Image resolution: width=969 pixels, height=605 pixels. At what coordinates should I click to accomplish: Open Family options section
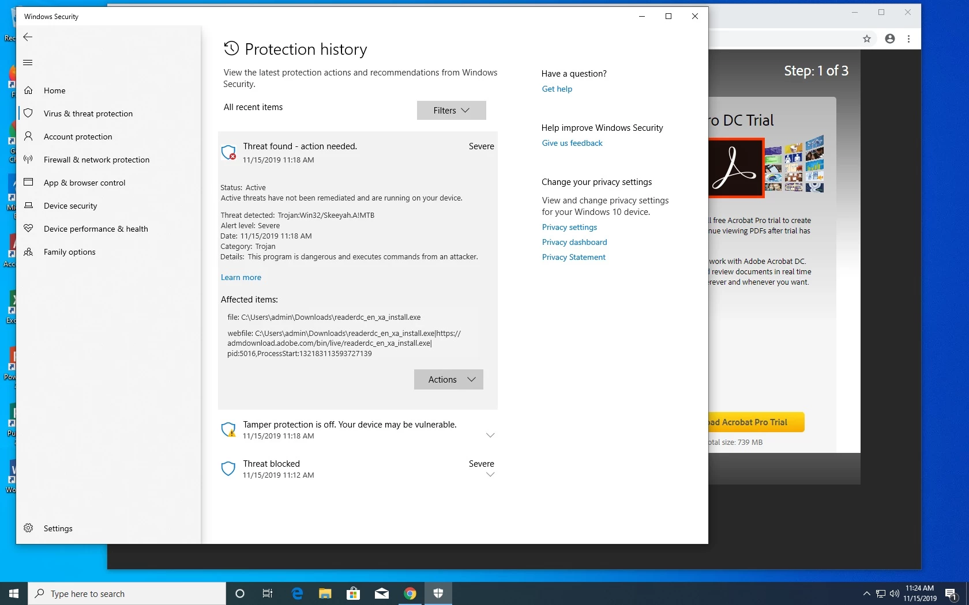click(70, 252)
